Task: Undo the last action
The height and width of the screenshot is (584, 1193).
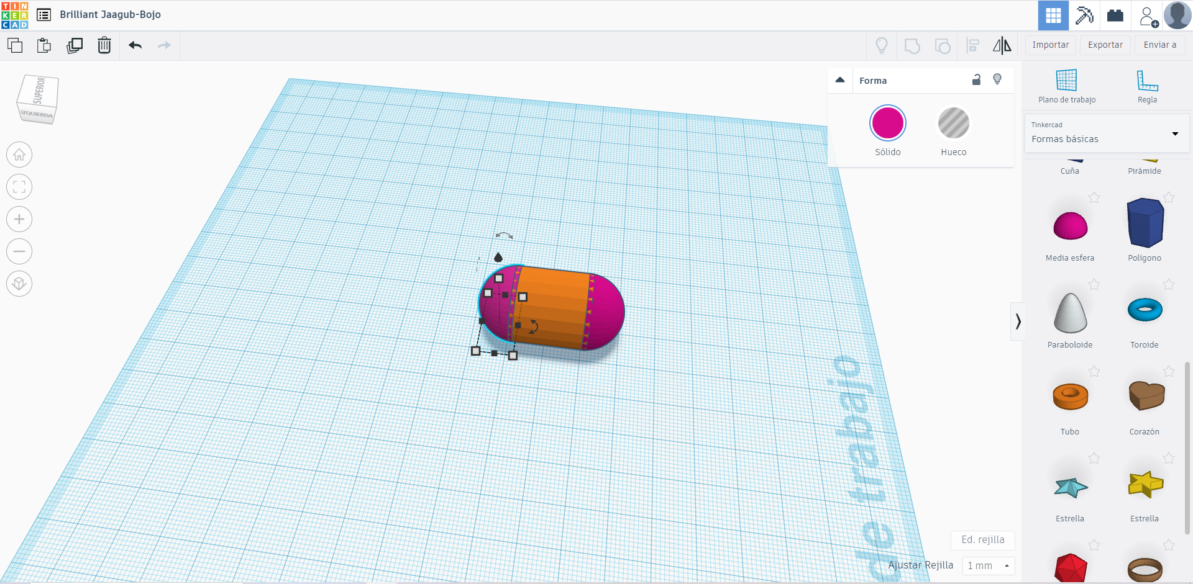Action: pyautogui.click(x=135, y=45)
